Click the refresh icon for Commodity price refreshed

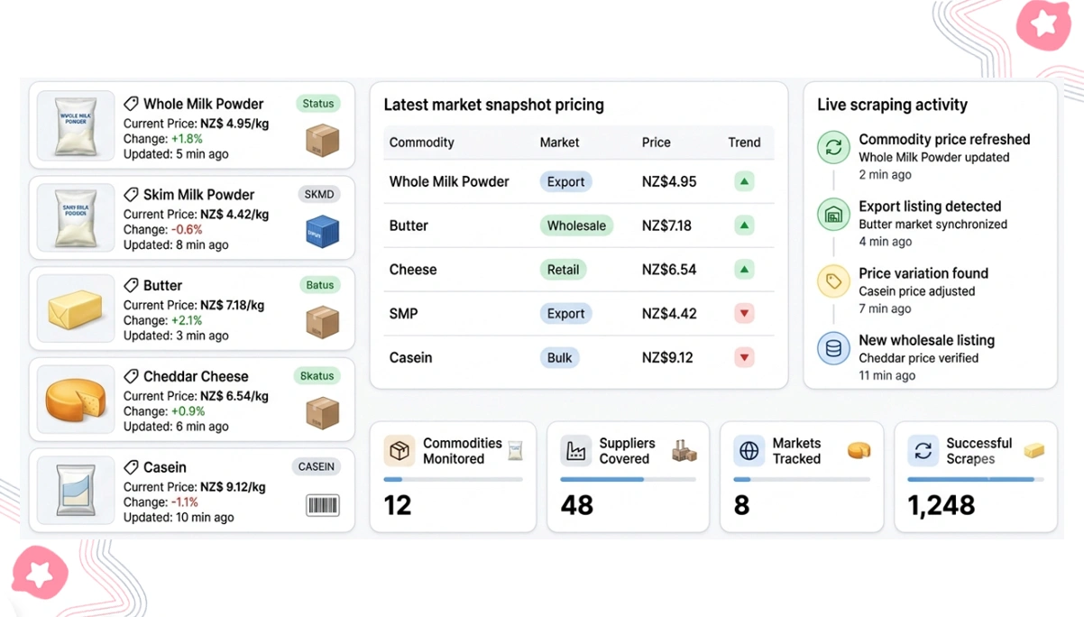[x=833, y=147]
